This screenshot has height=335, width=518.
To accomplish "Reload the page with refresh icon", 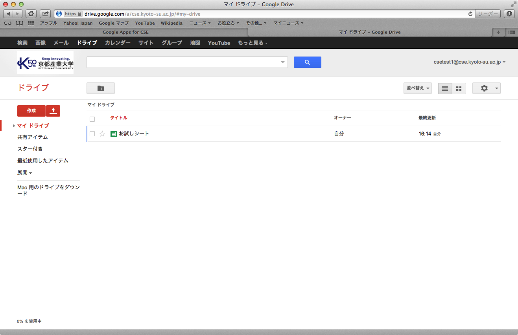I will coord(470,14).
